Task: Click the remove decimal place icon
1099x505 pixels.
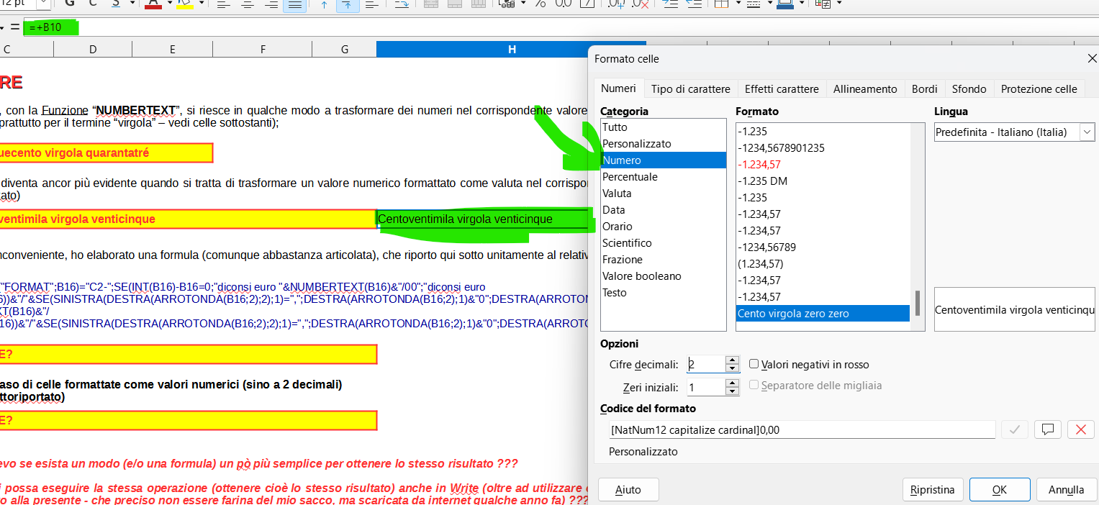Action: click(640, 4)
